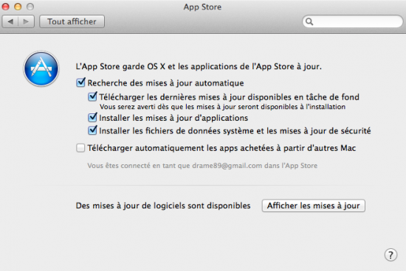Click the Vous serez averti notice text
The width and height of the screenshot is (406, 271).
[222, 107]
